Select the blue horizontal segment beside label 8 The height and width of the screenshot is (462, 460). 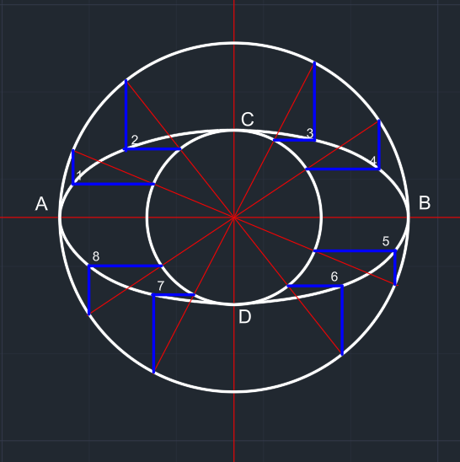126,266
